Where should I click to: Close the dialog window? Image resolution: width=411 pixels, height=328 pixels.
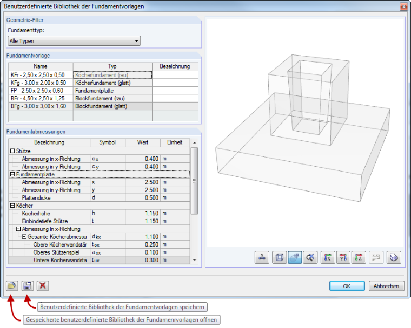pyautogui.click(x=403, y=6)
